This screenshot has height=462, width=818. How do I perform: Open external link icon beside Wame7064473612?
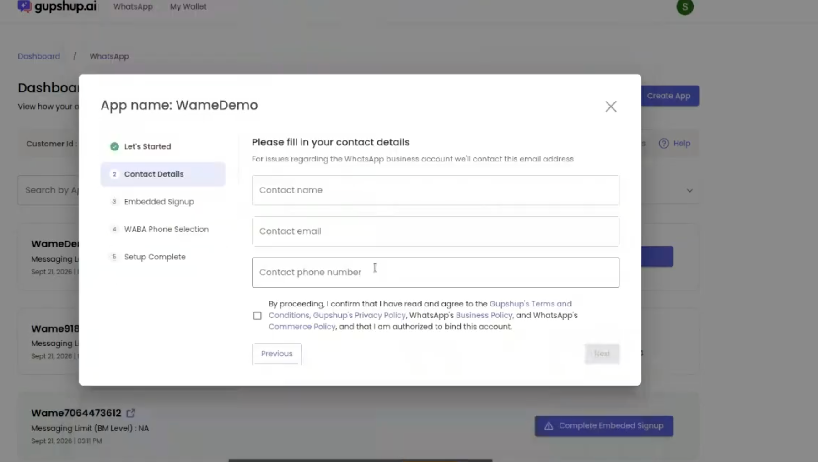pyautogui.click(x=131, y=413)
